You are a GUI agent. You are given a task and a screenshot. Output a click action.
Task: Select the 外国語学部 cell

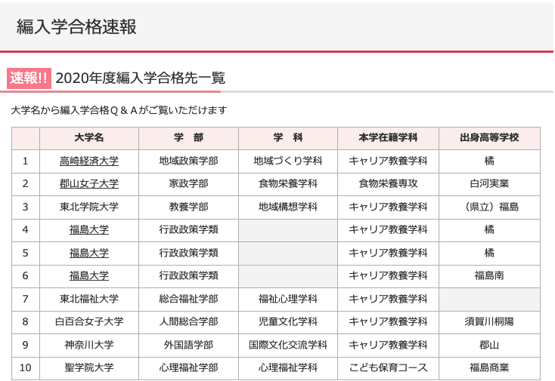point(188,345)
